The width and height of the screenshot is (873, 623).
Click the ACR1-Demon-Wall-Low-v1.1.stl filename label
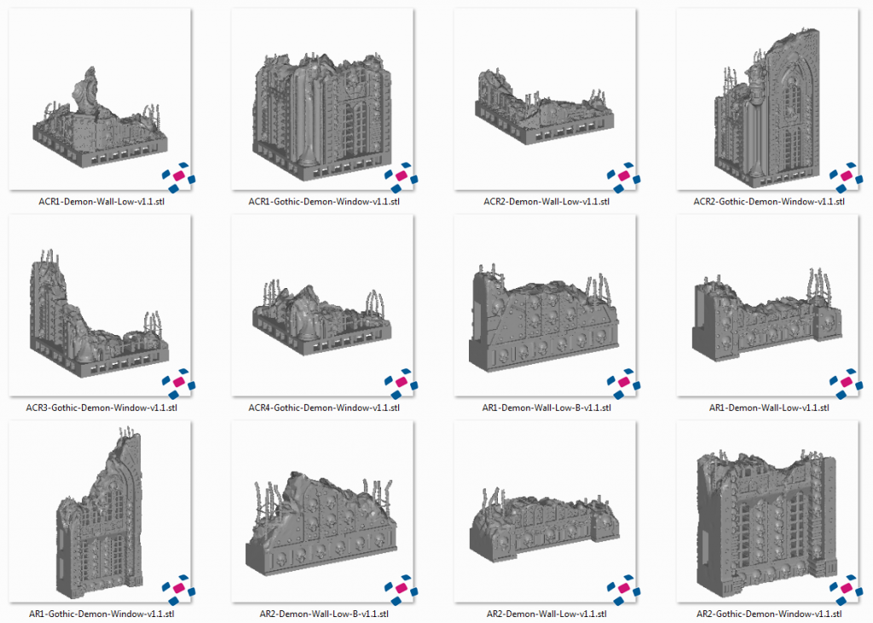click(100, 202)
